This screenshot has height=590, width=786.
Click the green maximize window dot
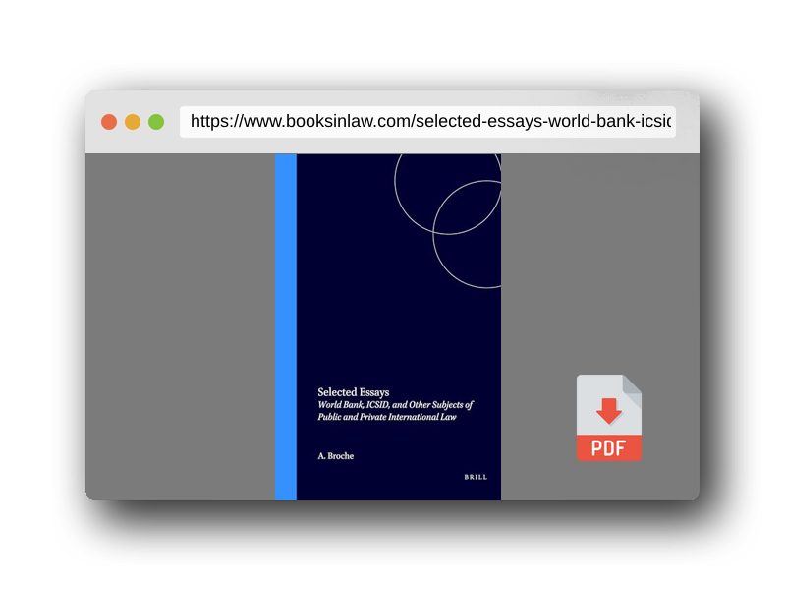[x=156, y=122]
